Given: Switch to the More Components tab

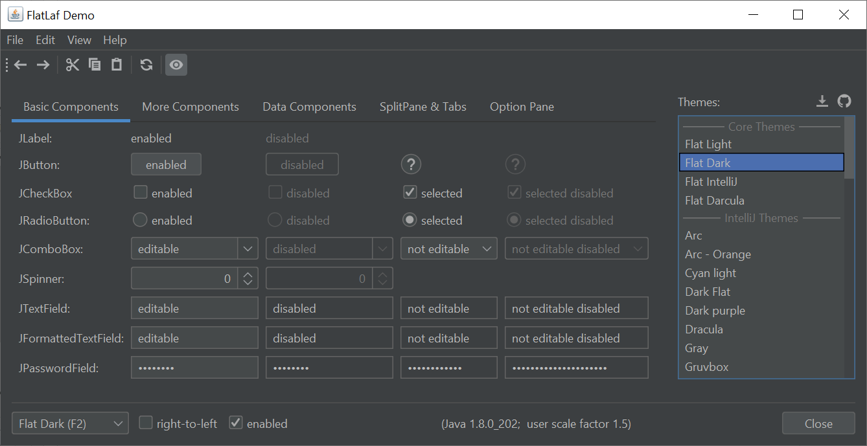Looking at the screenshot, I should click(191, 107).
